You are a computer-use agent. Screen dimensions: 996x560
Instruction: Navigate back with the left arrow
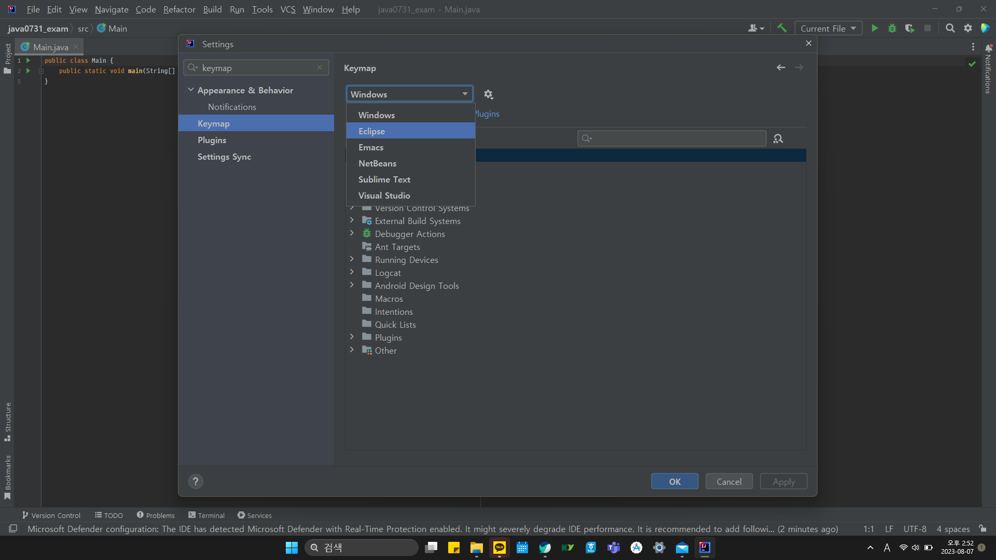click(781, 68)
